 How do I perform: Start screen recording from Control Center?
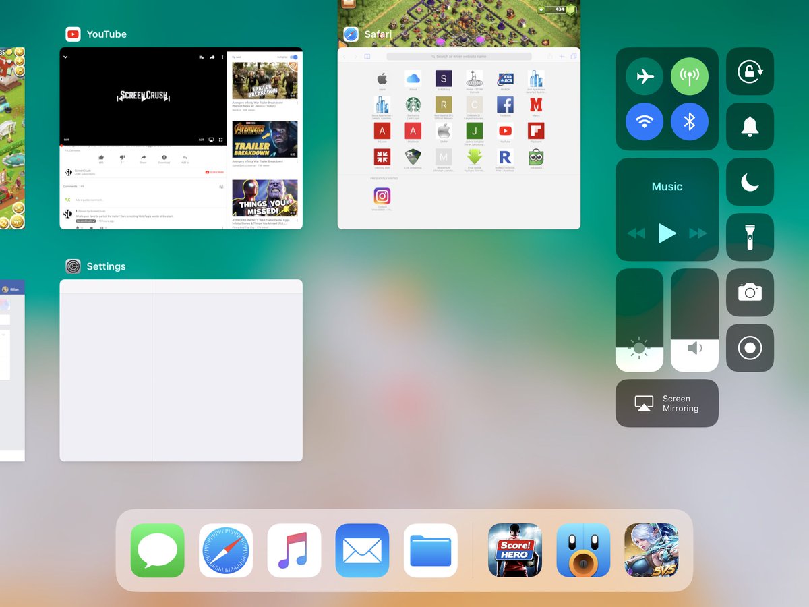coord(750,347)
